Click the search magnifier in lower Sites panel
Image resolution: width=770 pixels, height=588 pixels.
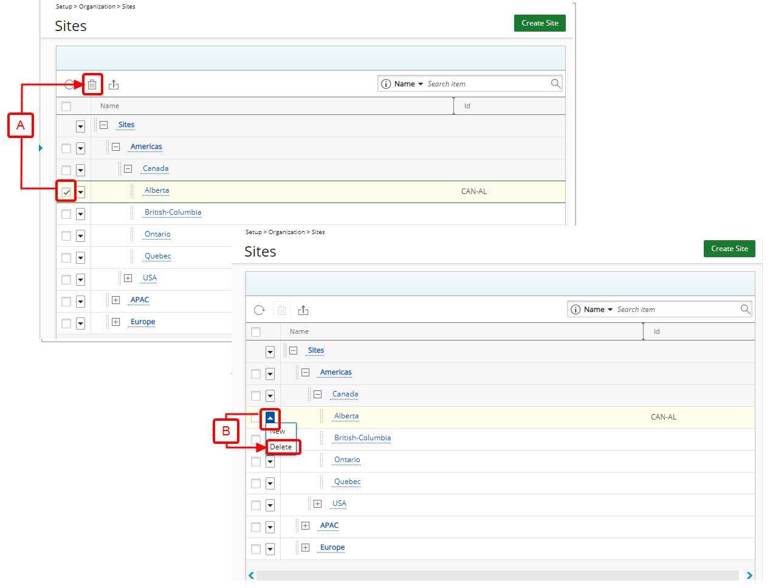745,309
